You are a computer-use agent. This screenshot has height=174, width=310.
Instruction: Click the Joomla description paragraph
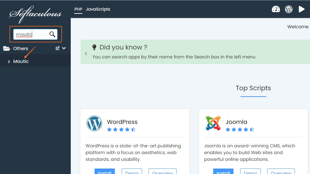pyautogui.click(x=250, y=152)
